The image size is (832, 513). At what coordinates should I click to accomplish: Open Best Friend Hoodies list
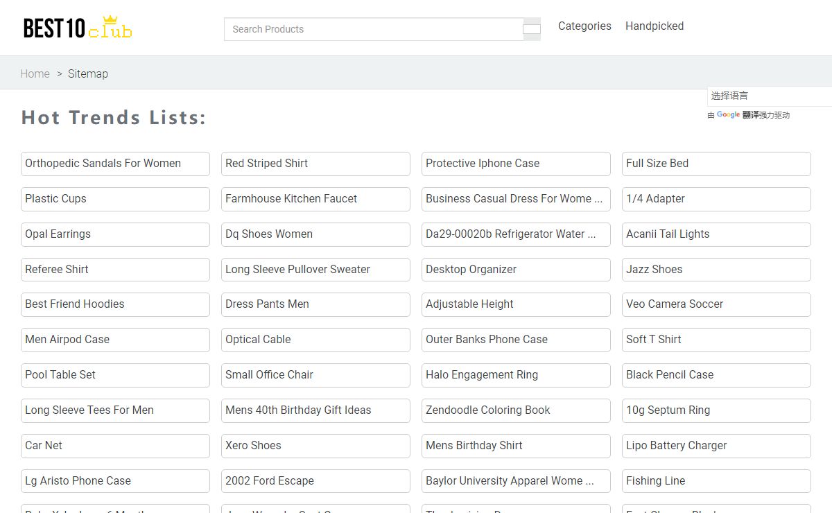click(115, 304)
